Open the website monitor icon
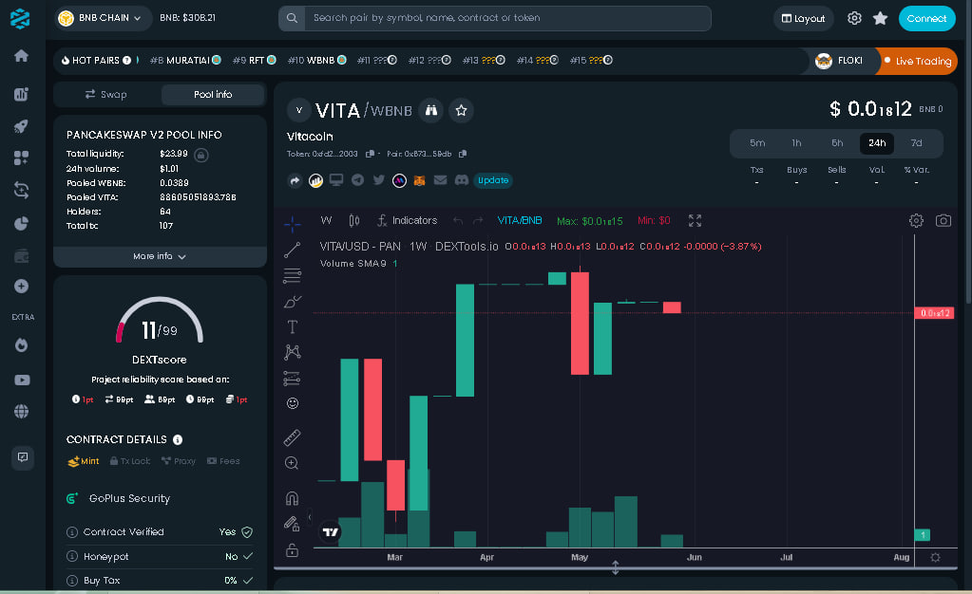 pyautogui.click(x=336, y=180)
